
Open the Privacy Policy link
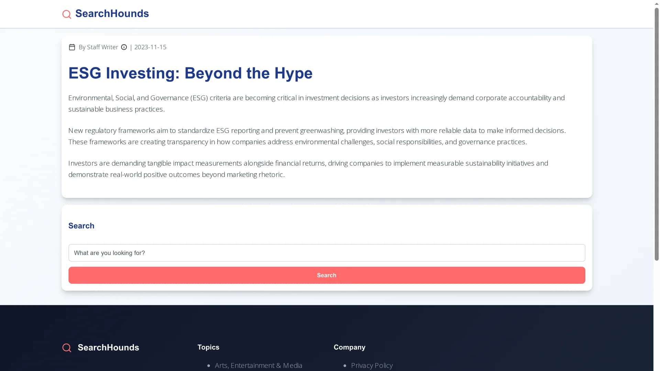[x=372, y=366]
